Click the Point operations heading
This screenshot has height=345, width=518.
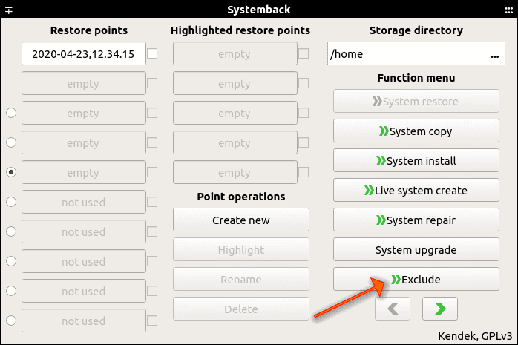click(x=241, y=197)
